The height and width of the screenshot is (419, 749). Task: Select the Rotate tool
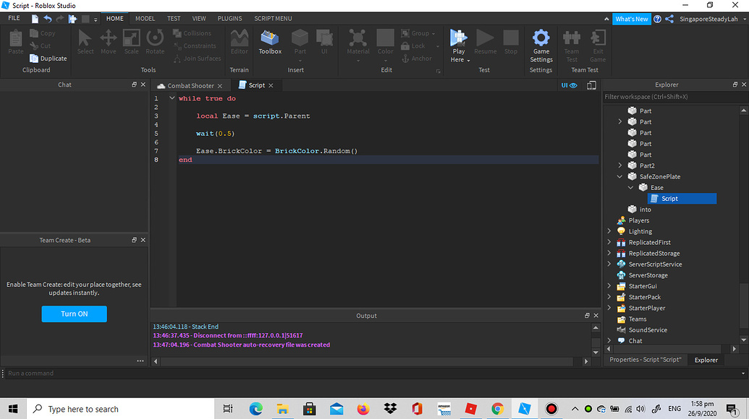pos(154,42)
